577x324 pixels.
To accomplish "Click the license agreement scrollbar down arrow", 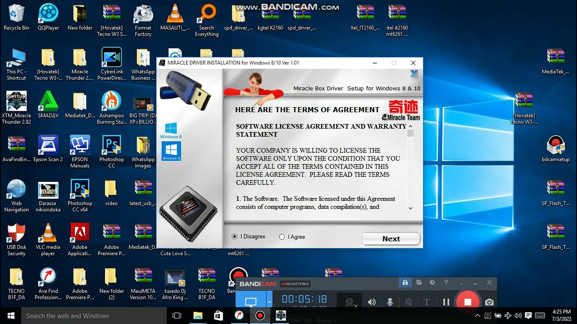I will click(410, 208).
